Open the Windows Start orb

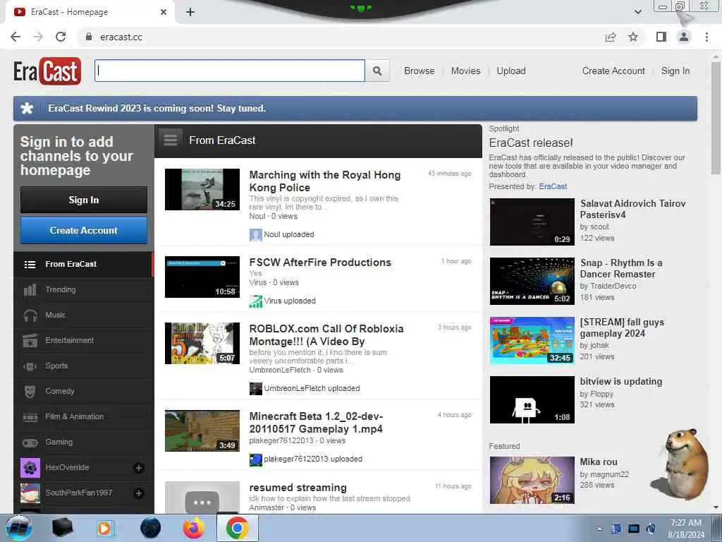[x=19, y=528]
